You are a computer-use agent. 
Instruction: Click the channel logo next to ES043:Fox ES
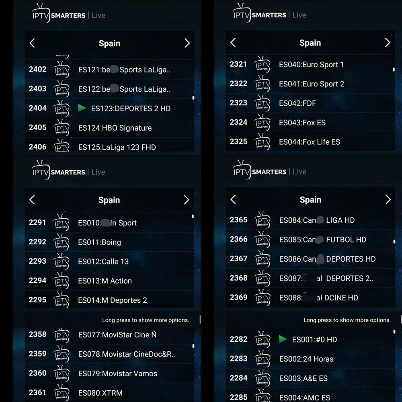pyautogui.click(x=263, y=122)
